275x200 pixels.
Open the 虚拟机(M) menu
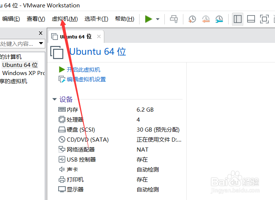point(65,19)
